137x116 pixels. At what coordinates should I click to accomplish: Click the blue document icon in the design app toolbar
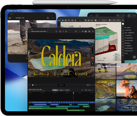pyautogui.click(x=63, y=20)
